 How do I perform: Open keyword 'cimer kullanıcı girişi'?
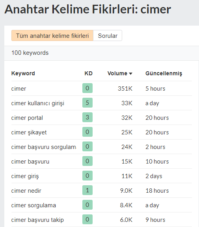pyautogui.click(x=37, y=103)
